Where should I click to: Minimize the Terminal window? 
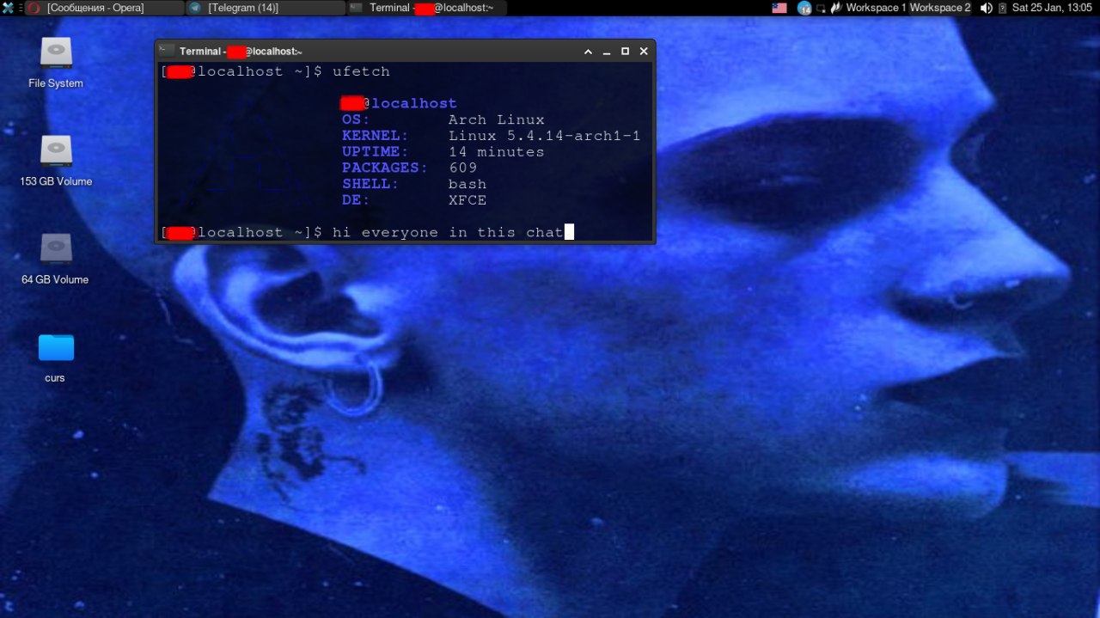(607, 52)
